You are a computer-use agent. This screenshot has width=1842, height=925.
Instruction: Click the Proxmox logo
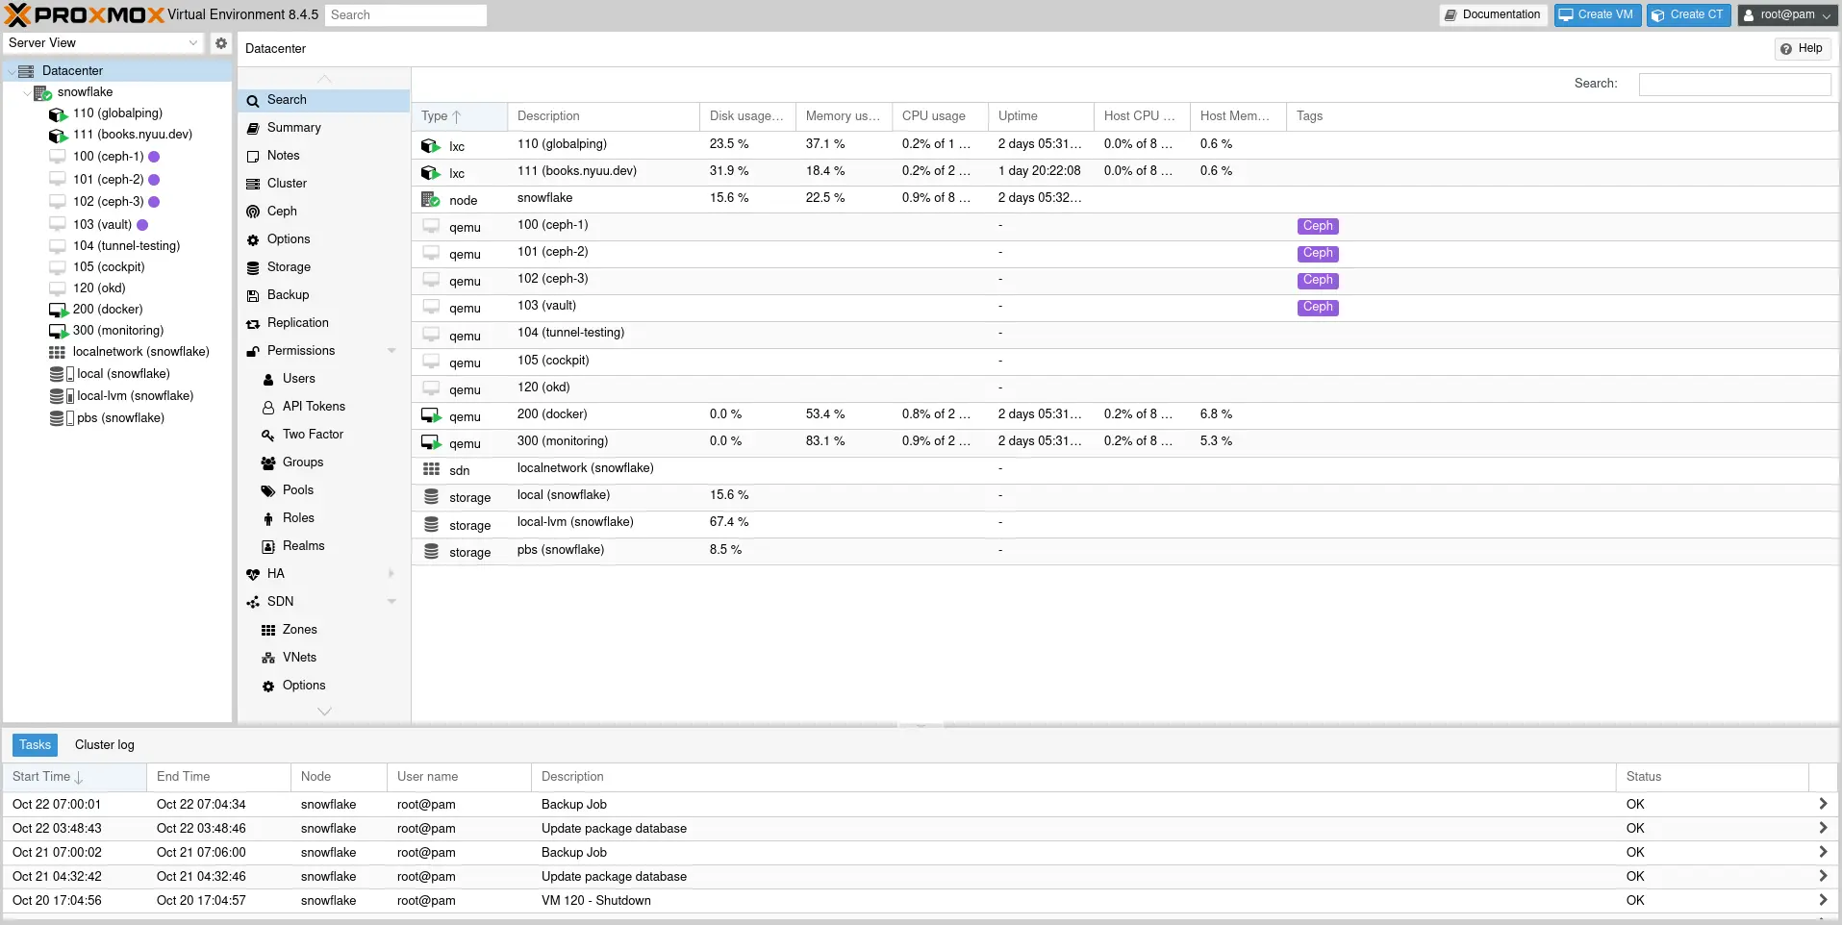pyautogui.click(x=81, y=14)
